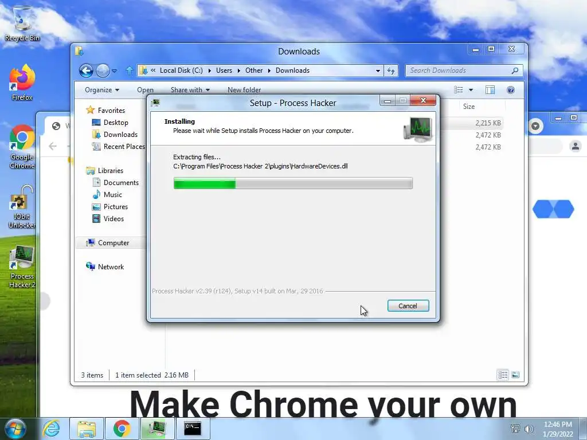Image resolution: width=587 pixels, height=440 pixels.
Task: Change view using the view icon button
Action: [x=458, y=90]
